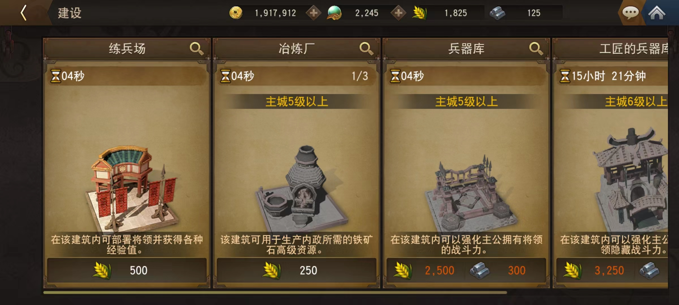Image resolution: width=679 pixels, height=305 pixels.
Task: Go to the home house icon
Action: [657, 13]
